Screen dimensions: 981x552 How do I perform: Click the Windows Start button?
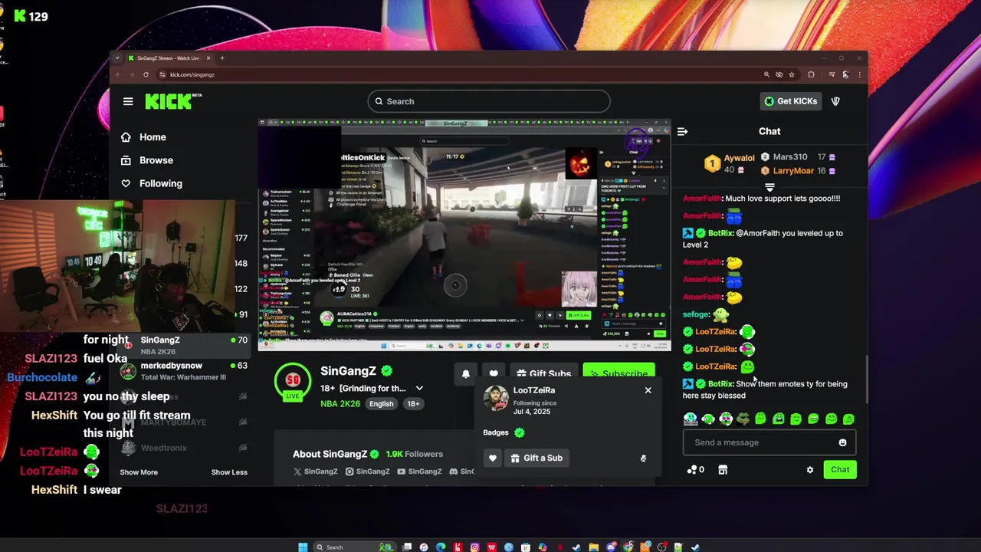click(x=303, y=547)
